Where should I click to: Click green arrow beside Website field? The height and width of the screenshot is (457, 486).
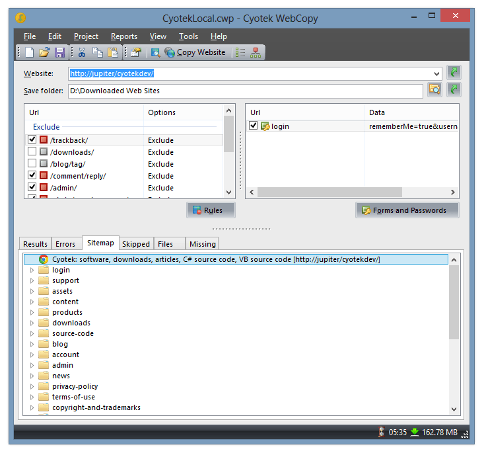pos(454,73)
